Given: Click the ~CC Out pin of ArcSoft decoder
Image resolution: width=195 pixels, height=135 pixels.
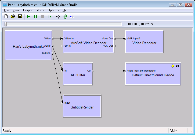Looking at the screenshot, I should [x=115, y=46].
